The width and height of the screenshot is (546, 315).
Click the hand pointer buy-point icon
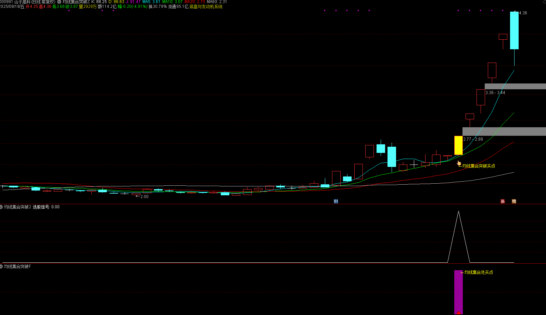(459, 163)
